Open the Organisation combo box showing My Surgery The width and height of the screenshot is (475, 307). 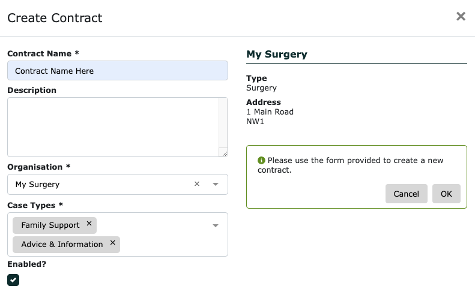118,184
